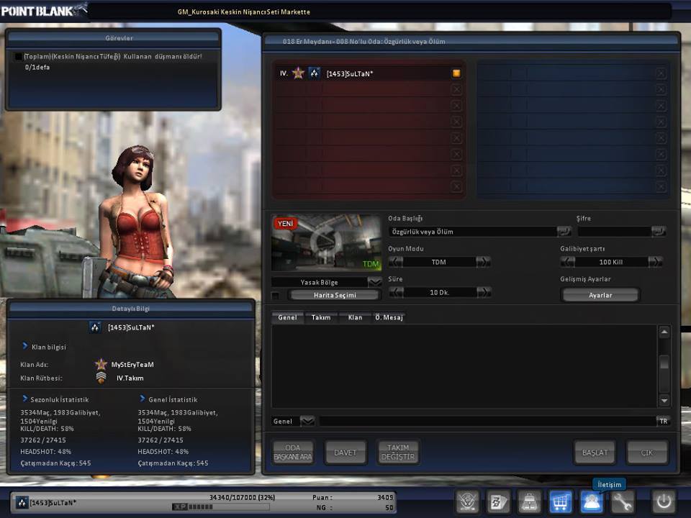The width and height of the screenshot is (691, 518).
Task: Click the chat scrollbar thumb
Action: pos(664,363)
